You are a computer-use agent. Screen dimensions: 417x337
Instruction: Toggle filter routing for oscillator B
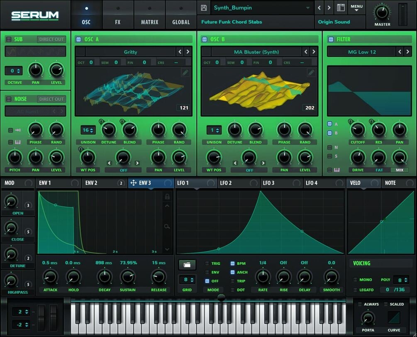click(329, 133)
